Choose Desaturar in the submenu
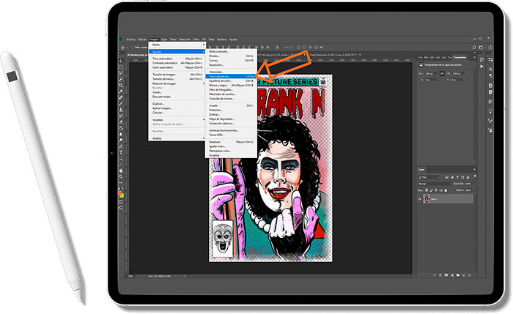This screenshot has width=513, height=314. [231, 142]
